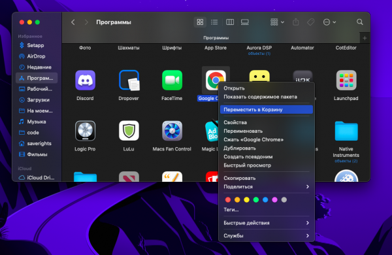The height and width of the screenshot is (255, 392).
Task: Open the group-by options dropdown
Action: pyautogui.click(x=277, y=22)
